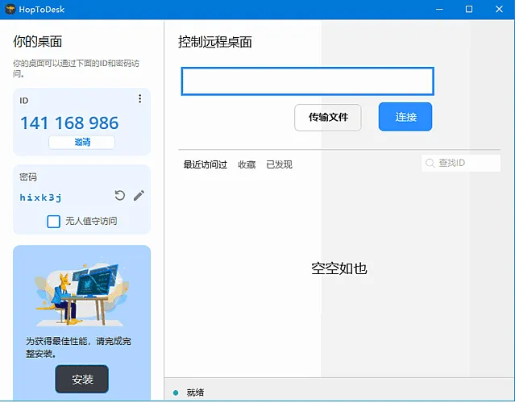
Task: Click the 查找ID search box
Action: click(x=461, y=163)
